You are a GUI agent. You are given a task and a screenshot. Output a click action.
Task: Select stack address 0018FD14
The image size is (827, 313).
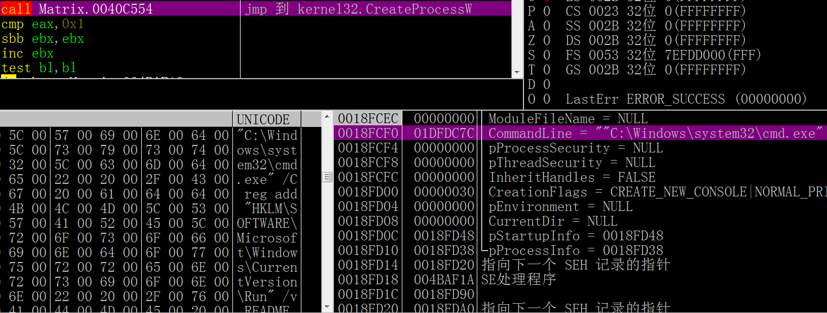(x=368, y=265)
